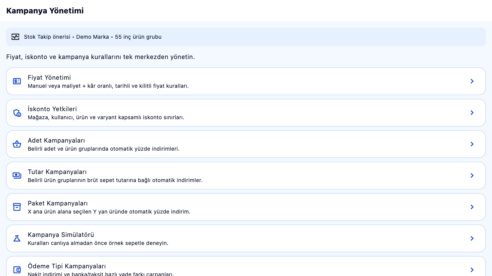Select the Ödeme Tipi Kampanyaları title
The width and height of the screenshot is (492, 276).
pos(67,266)
